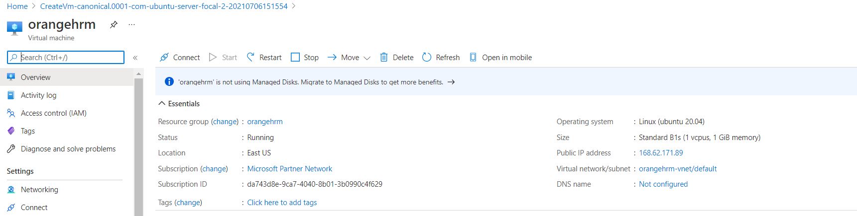The image size is (857, 216).
Task: Pin the orangehrm virtual machine to dashboard
Action: click(114, 24)
